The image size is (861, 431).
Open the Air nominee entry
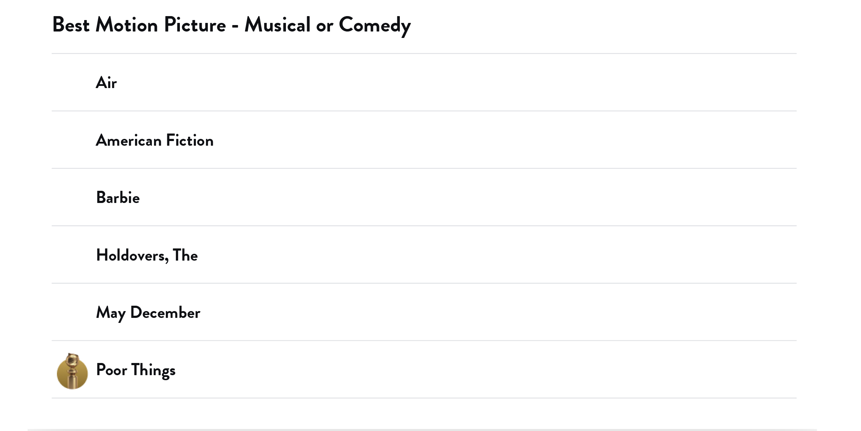[106, 83]
